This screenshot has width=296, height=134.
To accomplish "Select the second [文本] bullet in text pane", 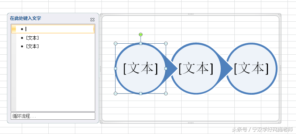I will click(32, 38).
